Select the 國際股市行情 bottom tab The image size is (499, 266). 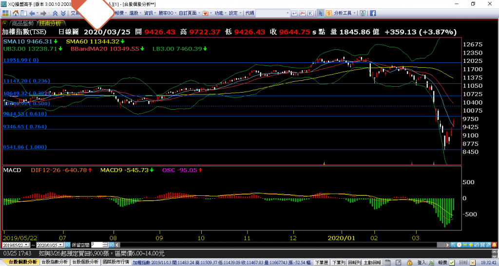[116, 262]
